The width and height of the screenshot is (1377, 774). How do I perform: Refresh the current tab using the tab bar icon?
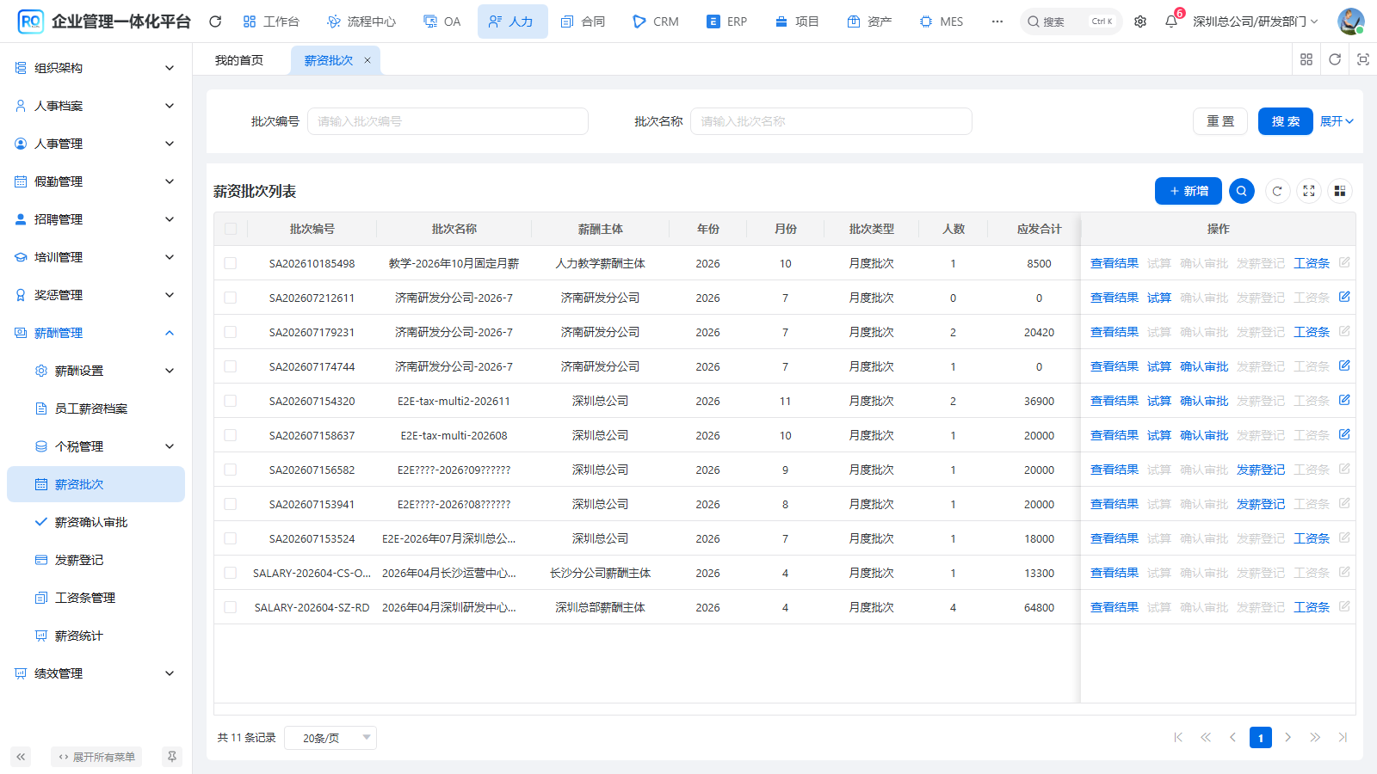coord(1335,59)
